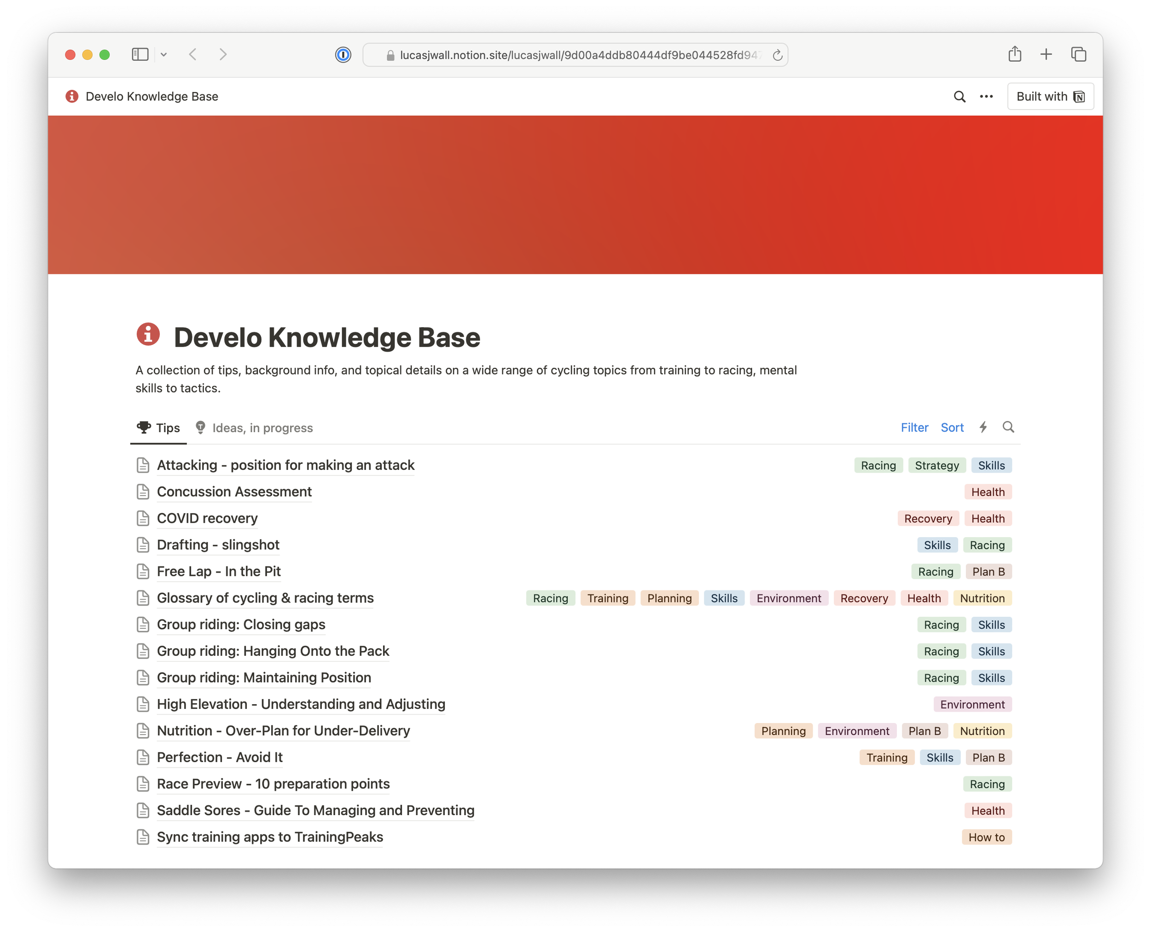
Task: Open the Notion top bar search icon
Action: click(x=960, y=97)
